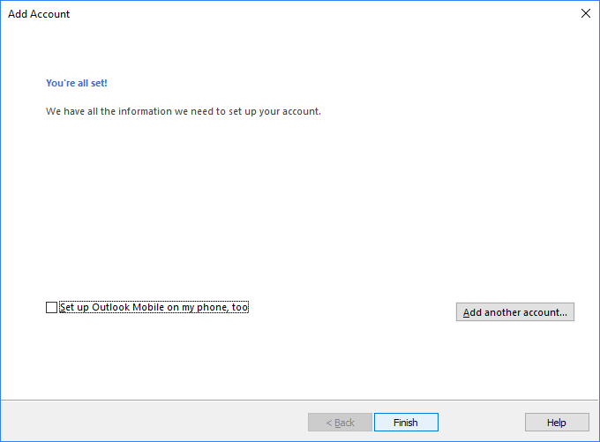Click the blank white area of the dialog
Screen dimensions: 600x442
[x=300, y=212]
